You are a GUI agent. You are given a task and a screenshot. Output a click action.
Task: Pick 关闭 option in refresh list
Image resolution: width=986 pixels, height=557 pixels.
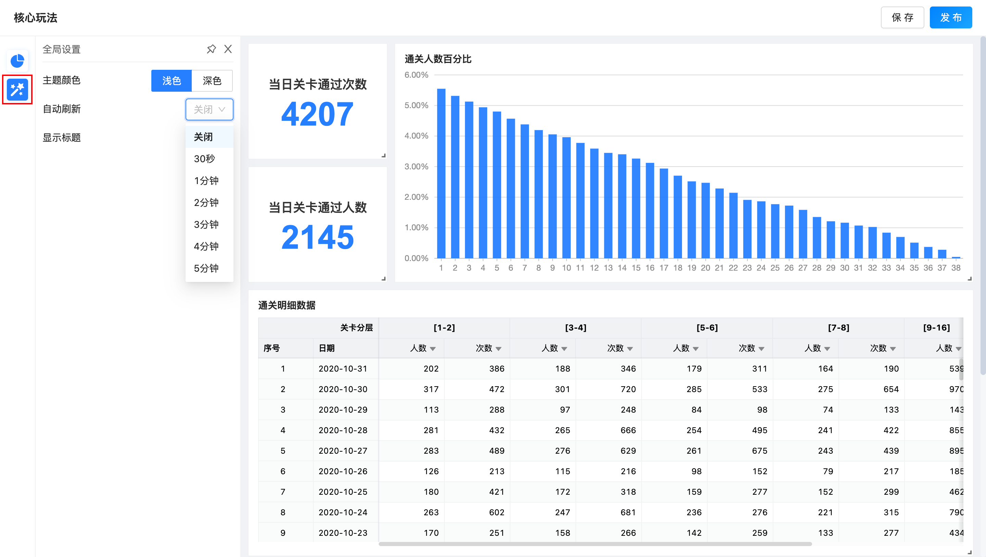(203, 137)
